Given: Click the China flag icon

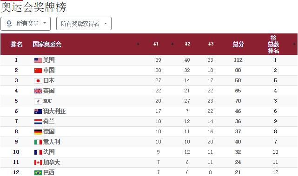Looking at the screenshot, I should (x=38, y=71).
